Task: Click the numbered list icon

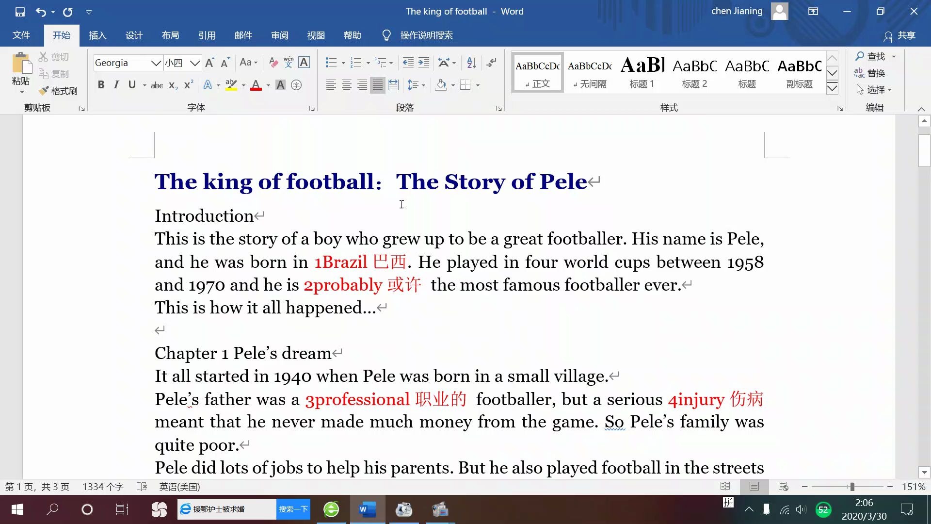Action: pos(356,63)
